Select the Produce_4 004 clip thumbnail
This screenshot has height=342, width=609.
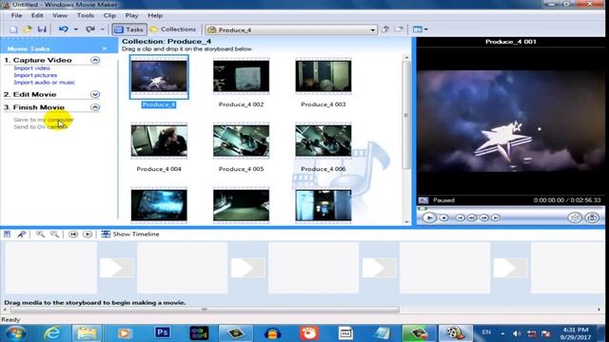click(159, 141)
